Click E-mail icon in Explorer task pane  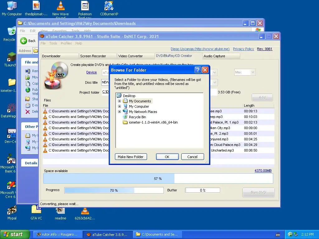click(x=28, y=105)
